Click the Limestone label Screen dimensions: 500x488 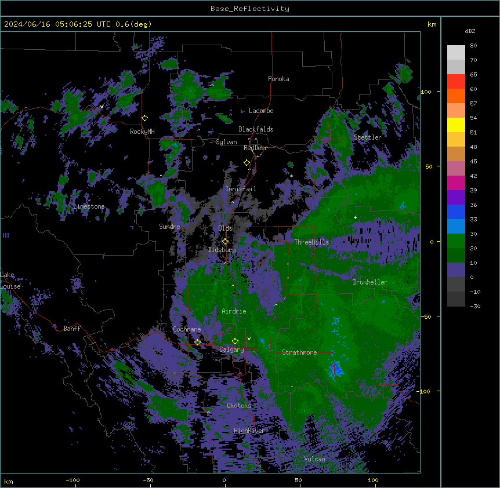pyautogui.click(x=89, y=206)
